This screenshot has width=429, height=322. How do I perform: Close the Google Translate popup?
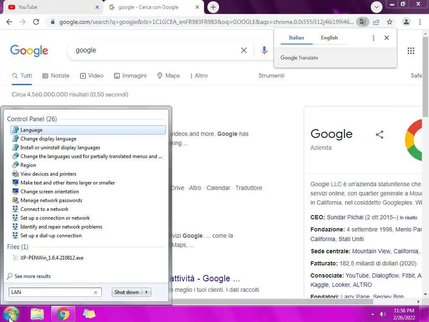coord(387,38)
